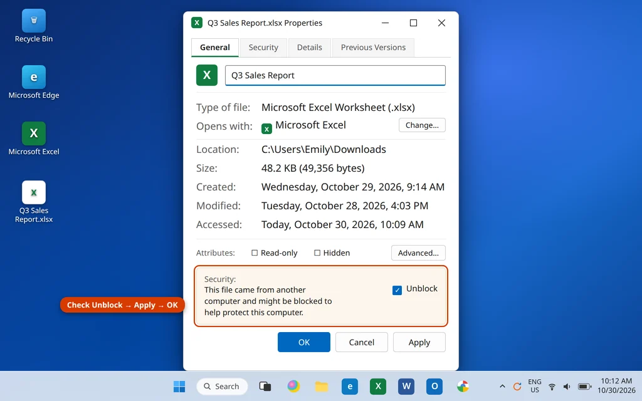Click Apply to save changes
Image resolution: width=642 pixels, height=401 pixels.
point(419,342)
